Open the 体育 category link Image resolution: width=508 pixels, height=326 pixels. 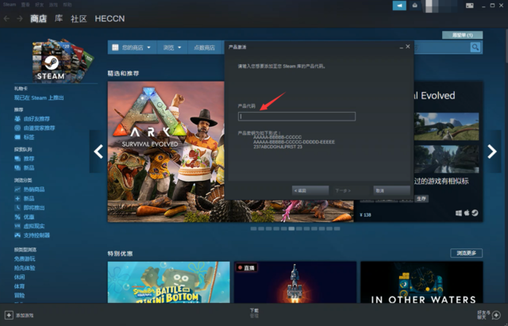pyautogui.click(x=19, y=286)
